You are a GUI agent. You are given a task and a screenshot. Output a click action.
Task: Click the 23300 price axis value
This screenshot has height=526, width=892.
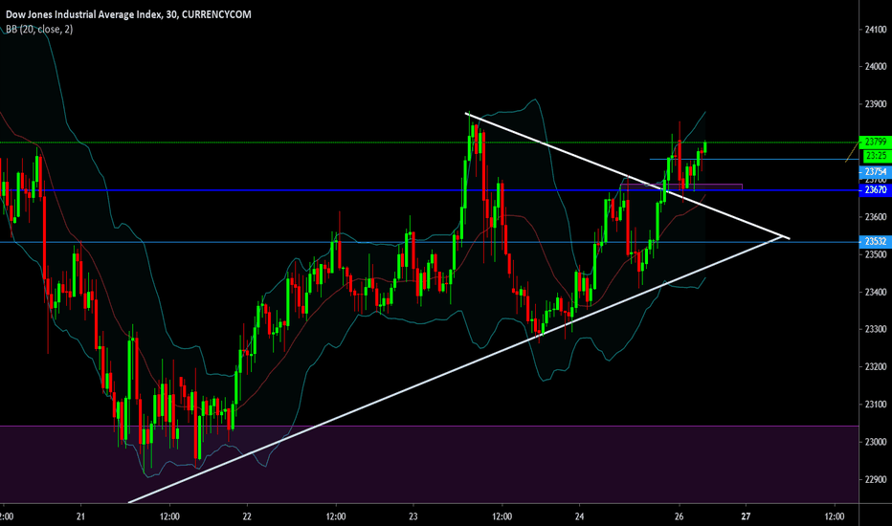click(x=876, y=329)
